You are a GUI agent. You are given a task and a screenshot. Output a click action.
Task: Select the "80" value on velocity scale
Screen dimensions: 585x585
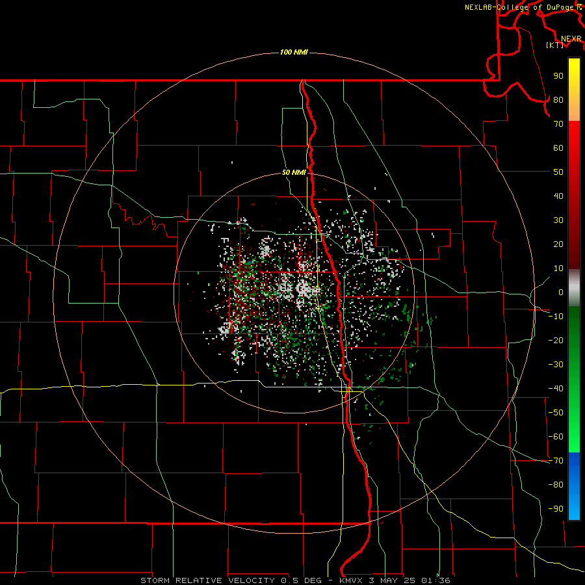click(558, 100)
